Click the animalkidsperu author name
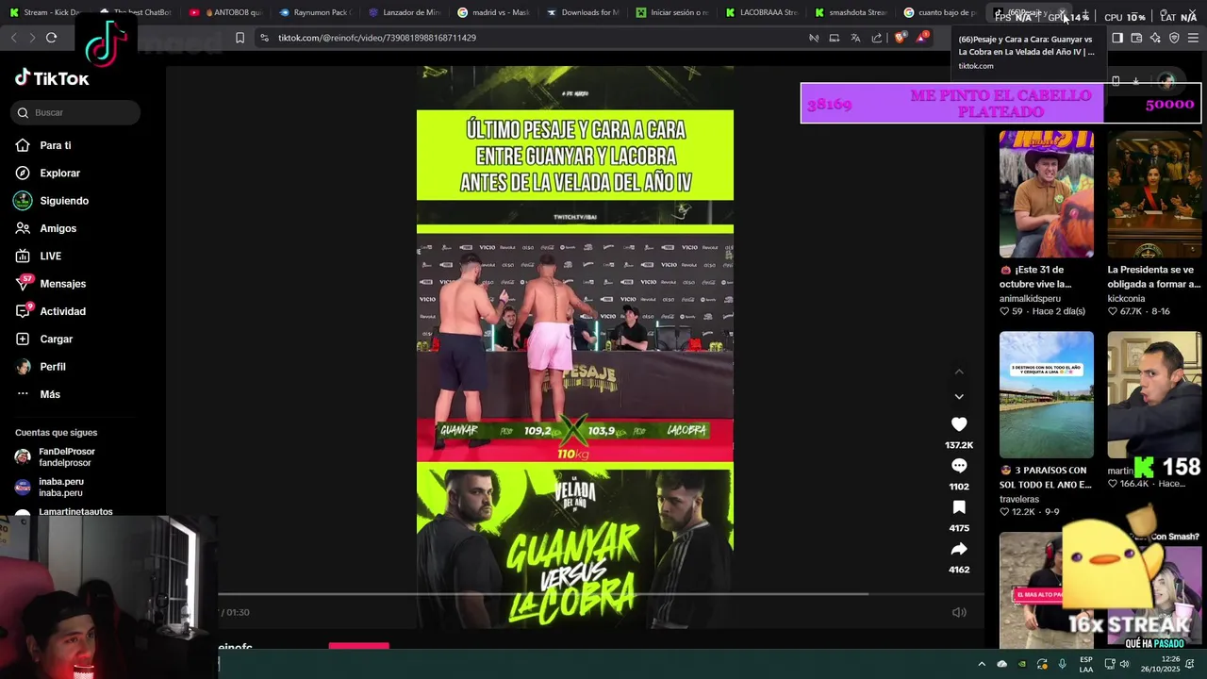1207x679 pixels. [1030, 298]
